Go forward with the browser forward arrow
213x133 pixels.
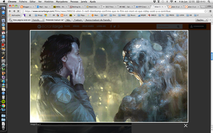pos(14,11)
